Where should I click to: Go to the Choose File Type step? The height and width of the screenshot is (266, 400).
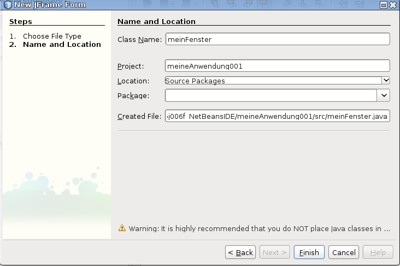[x=52, y=36]
